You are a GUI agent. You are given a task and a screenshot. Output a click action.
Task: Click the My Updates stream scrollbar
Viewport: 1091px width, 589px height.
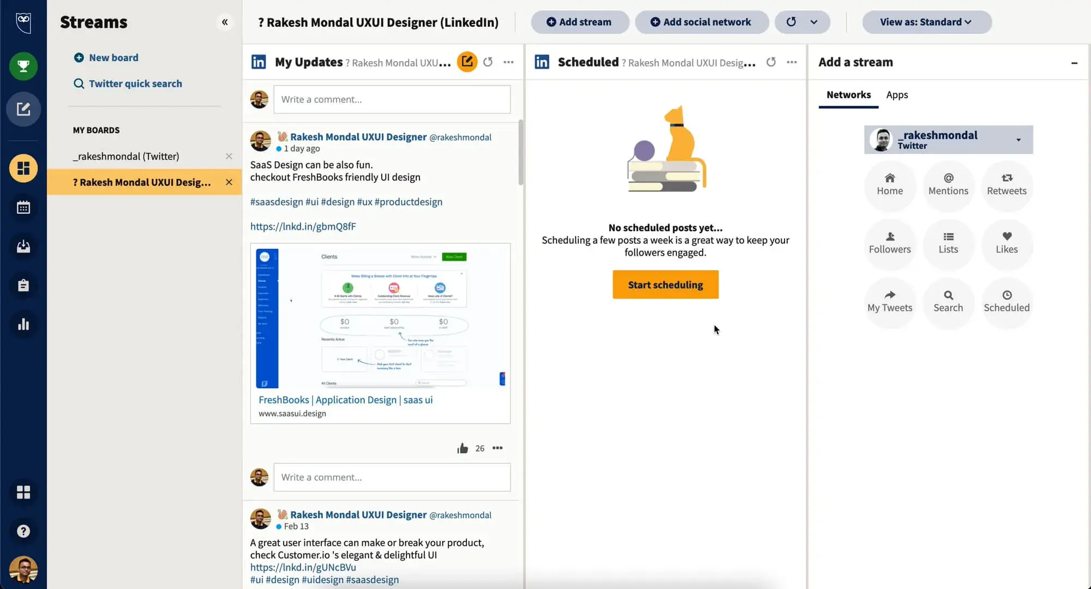520,153
